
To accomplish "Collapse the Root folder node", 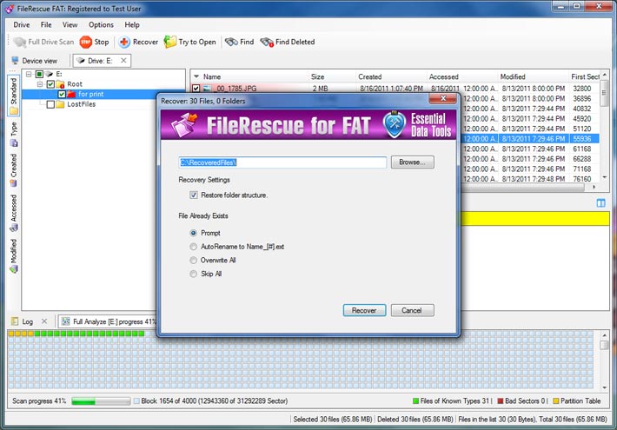I will [x=40, y=84].
